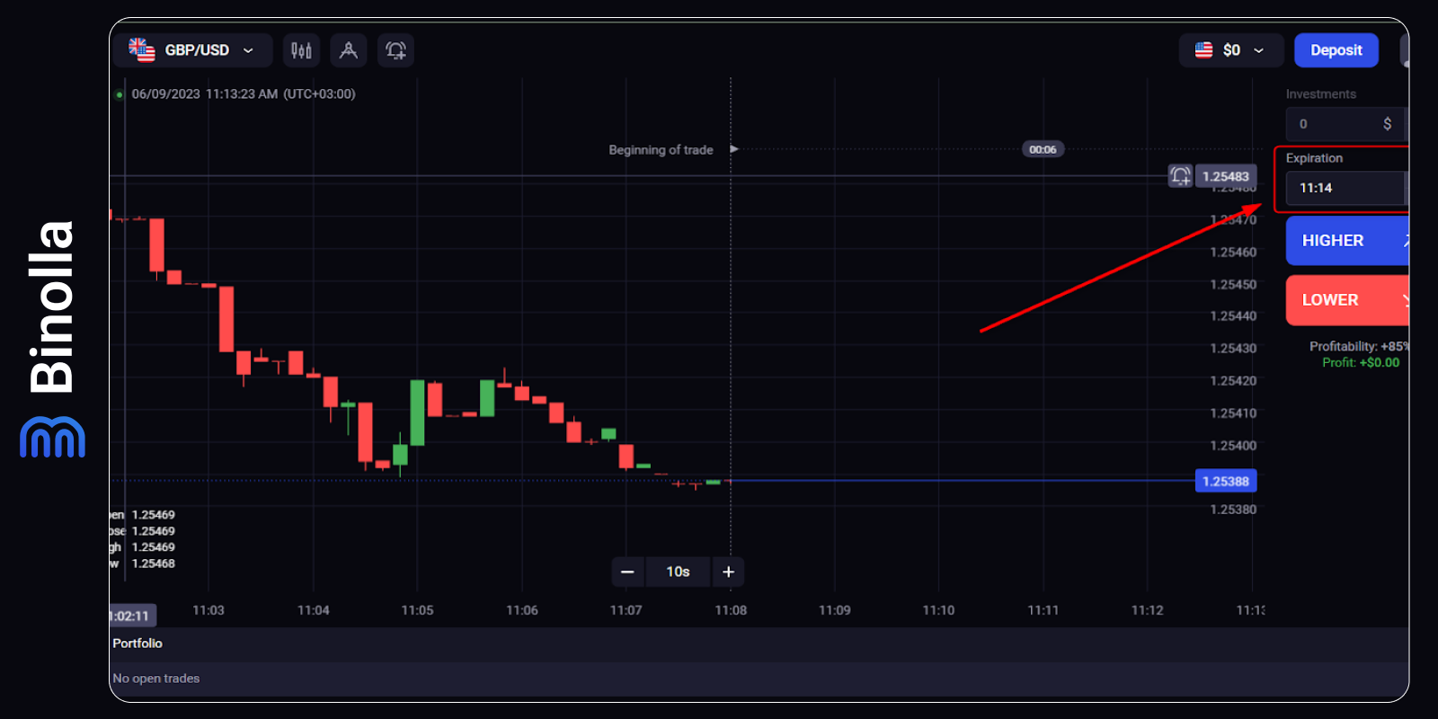This screenshot has height=719, width=1438.
Task: Click the price alert bell in toolbar
Action: (395, 50)
